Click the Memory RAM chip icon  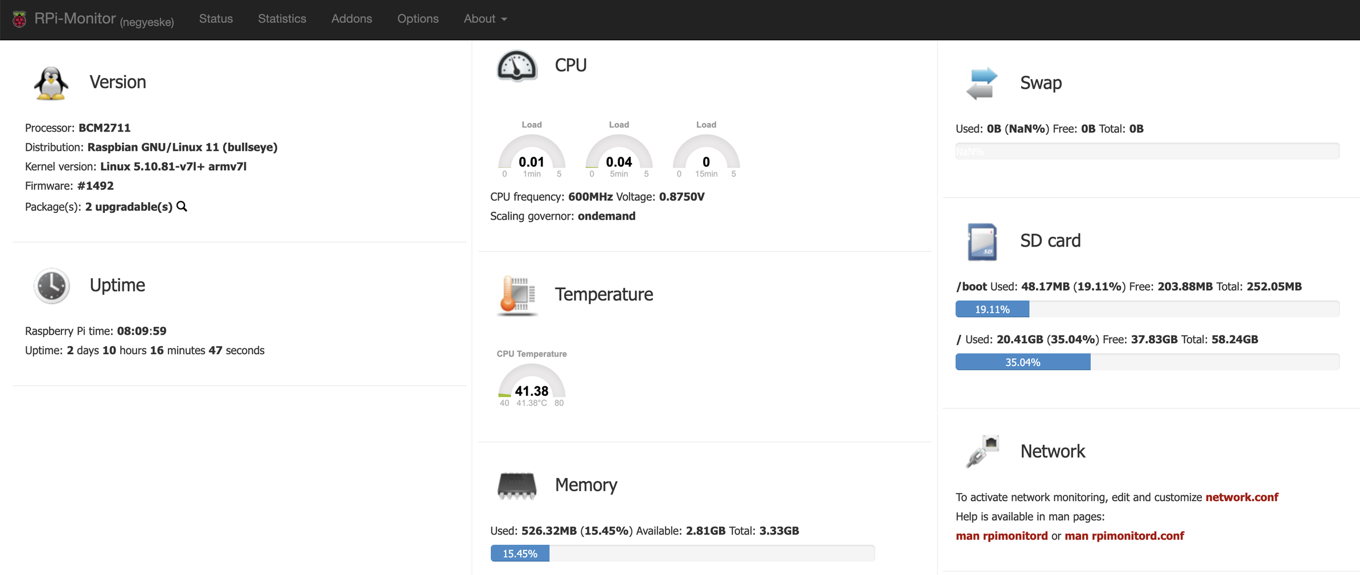(x=517, y=486)
